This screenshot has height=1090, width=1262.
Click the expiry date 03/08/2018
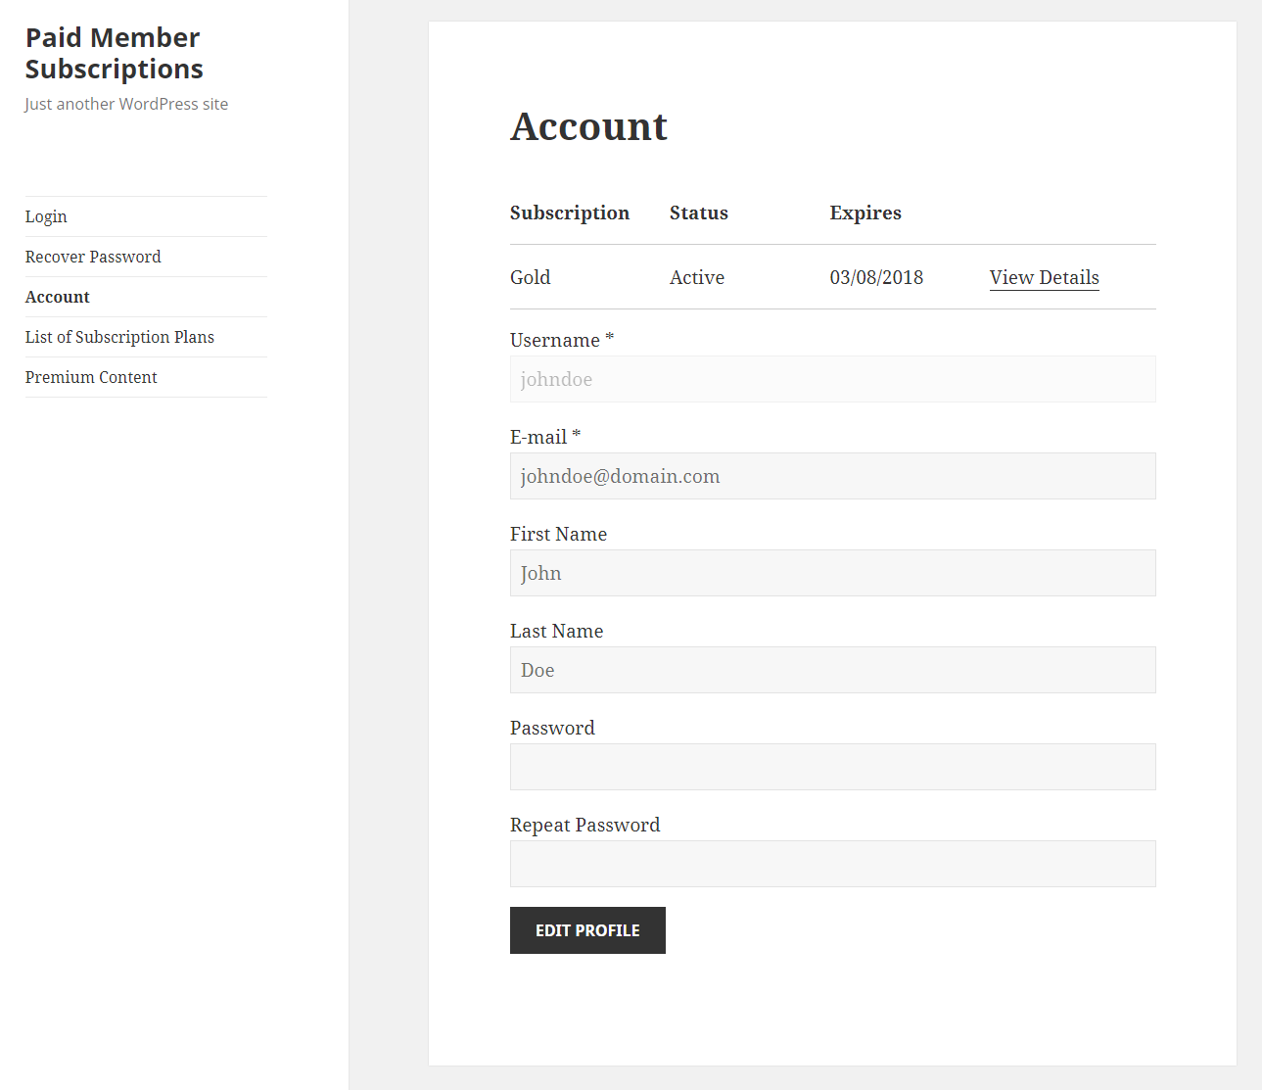tap(876, 277)
